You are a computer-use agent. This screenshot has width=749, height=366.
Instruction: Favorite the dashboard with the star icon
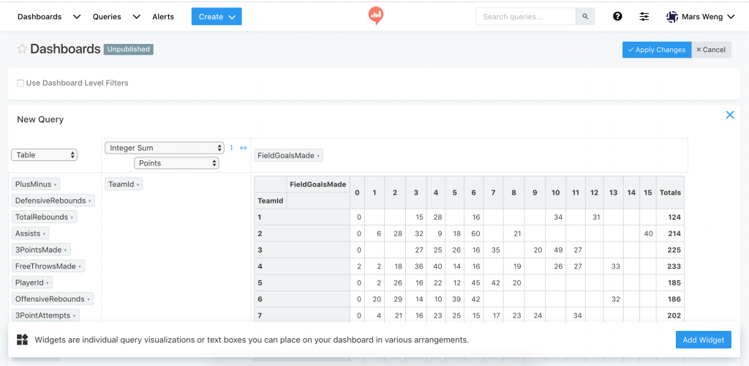pyautogui.click(x=22, y=49)
